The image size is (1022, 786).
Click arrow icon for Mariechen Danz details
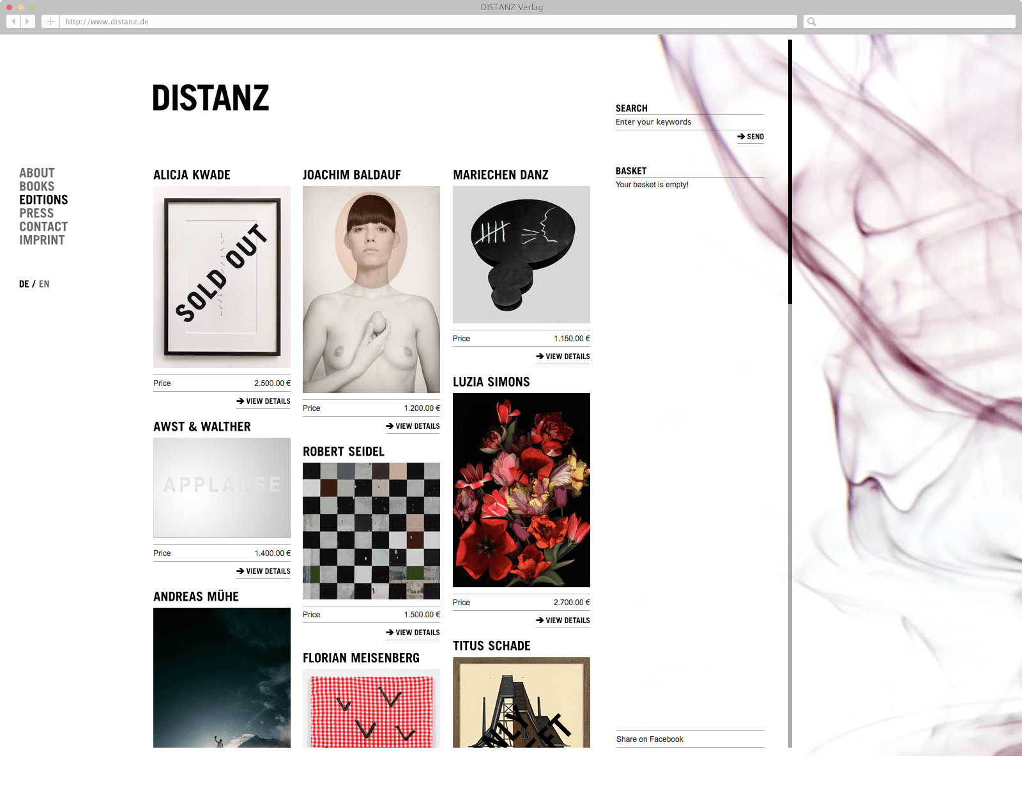click(540, 357)
